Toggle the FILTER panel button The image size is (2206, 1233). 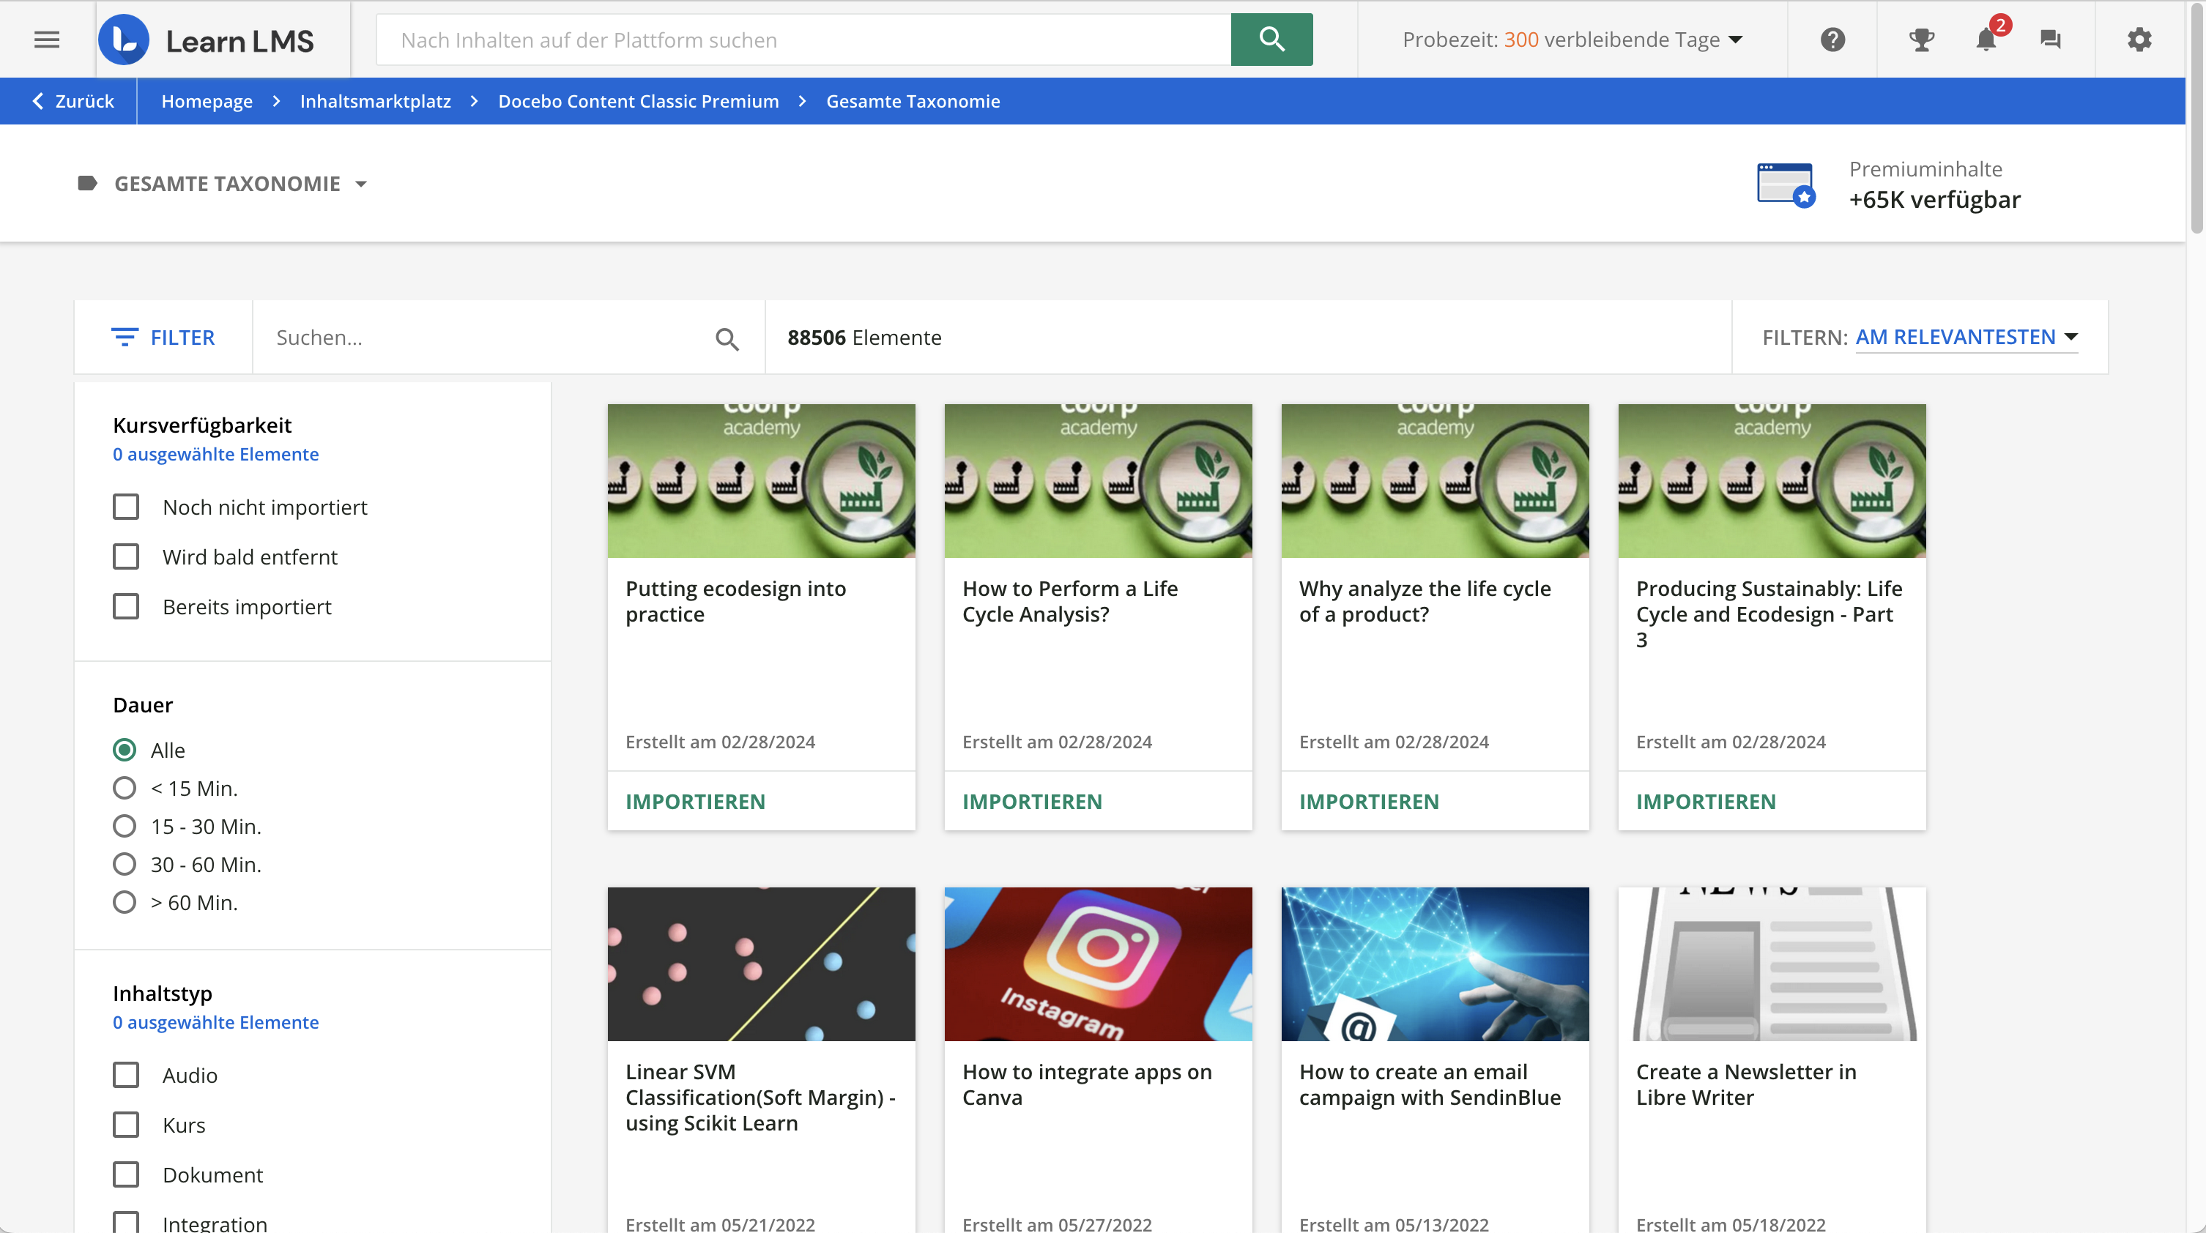pos(163,338)
